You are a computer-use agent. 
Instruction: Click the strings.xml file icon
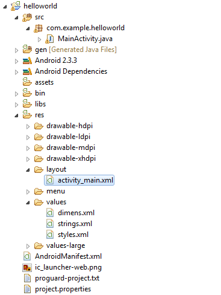click(x=50, y=224)
